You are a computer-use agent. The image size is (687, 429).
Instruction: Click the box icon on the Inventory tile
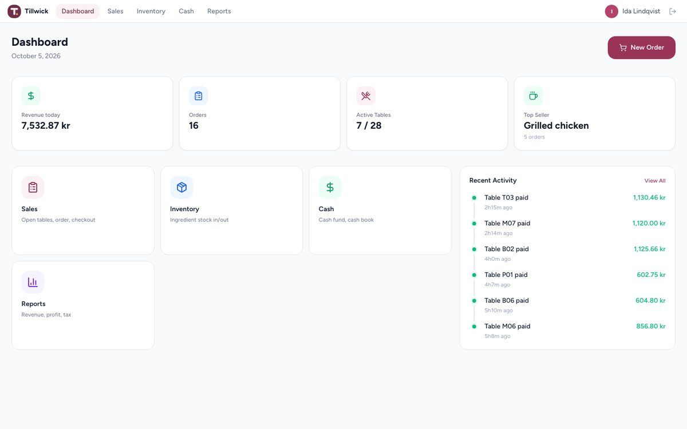[181, 187]
